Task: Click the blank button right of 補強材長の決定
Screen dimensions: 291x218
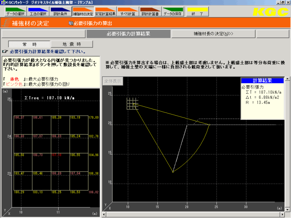Action: pyautogui.click(x=273, y=34)
